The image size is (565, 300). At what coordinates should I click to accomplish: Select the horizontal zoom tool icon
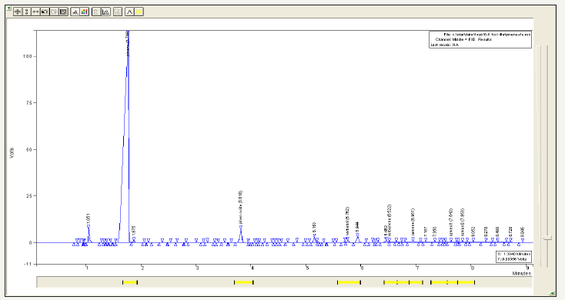(x=35, y=12)
